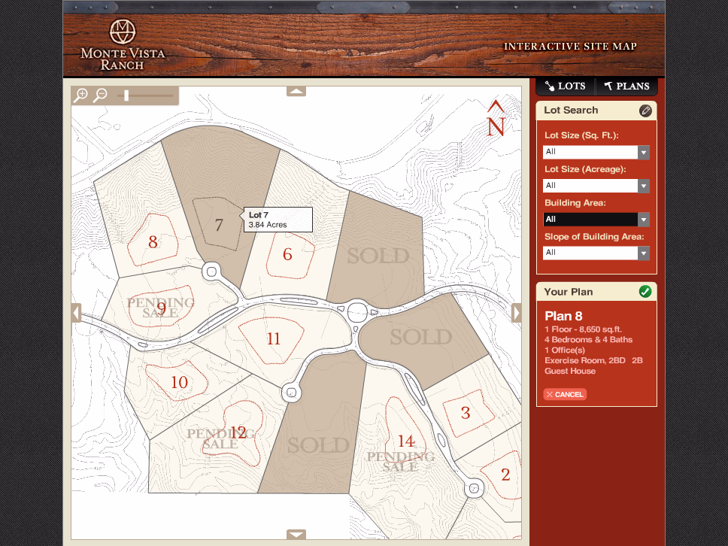Open the Lot Size (Acreage) dropdown
Image resolution: width=728 pixels, height=546 pixels.
coord(596,186)
